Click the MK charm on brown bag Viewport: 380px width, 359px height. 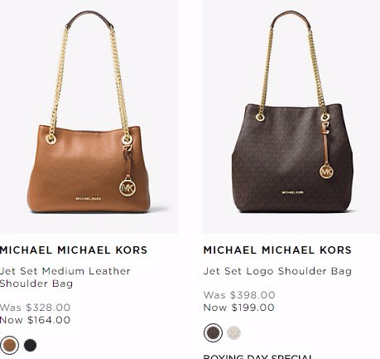click(x=127, y=187)
